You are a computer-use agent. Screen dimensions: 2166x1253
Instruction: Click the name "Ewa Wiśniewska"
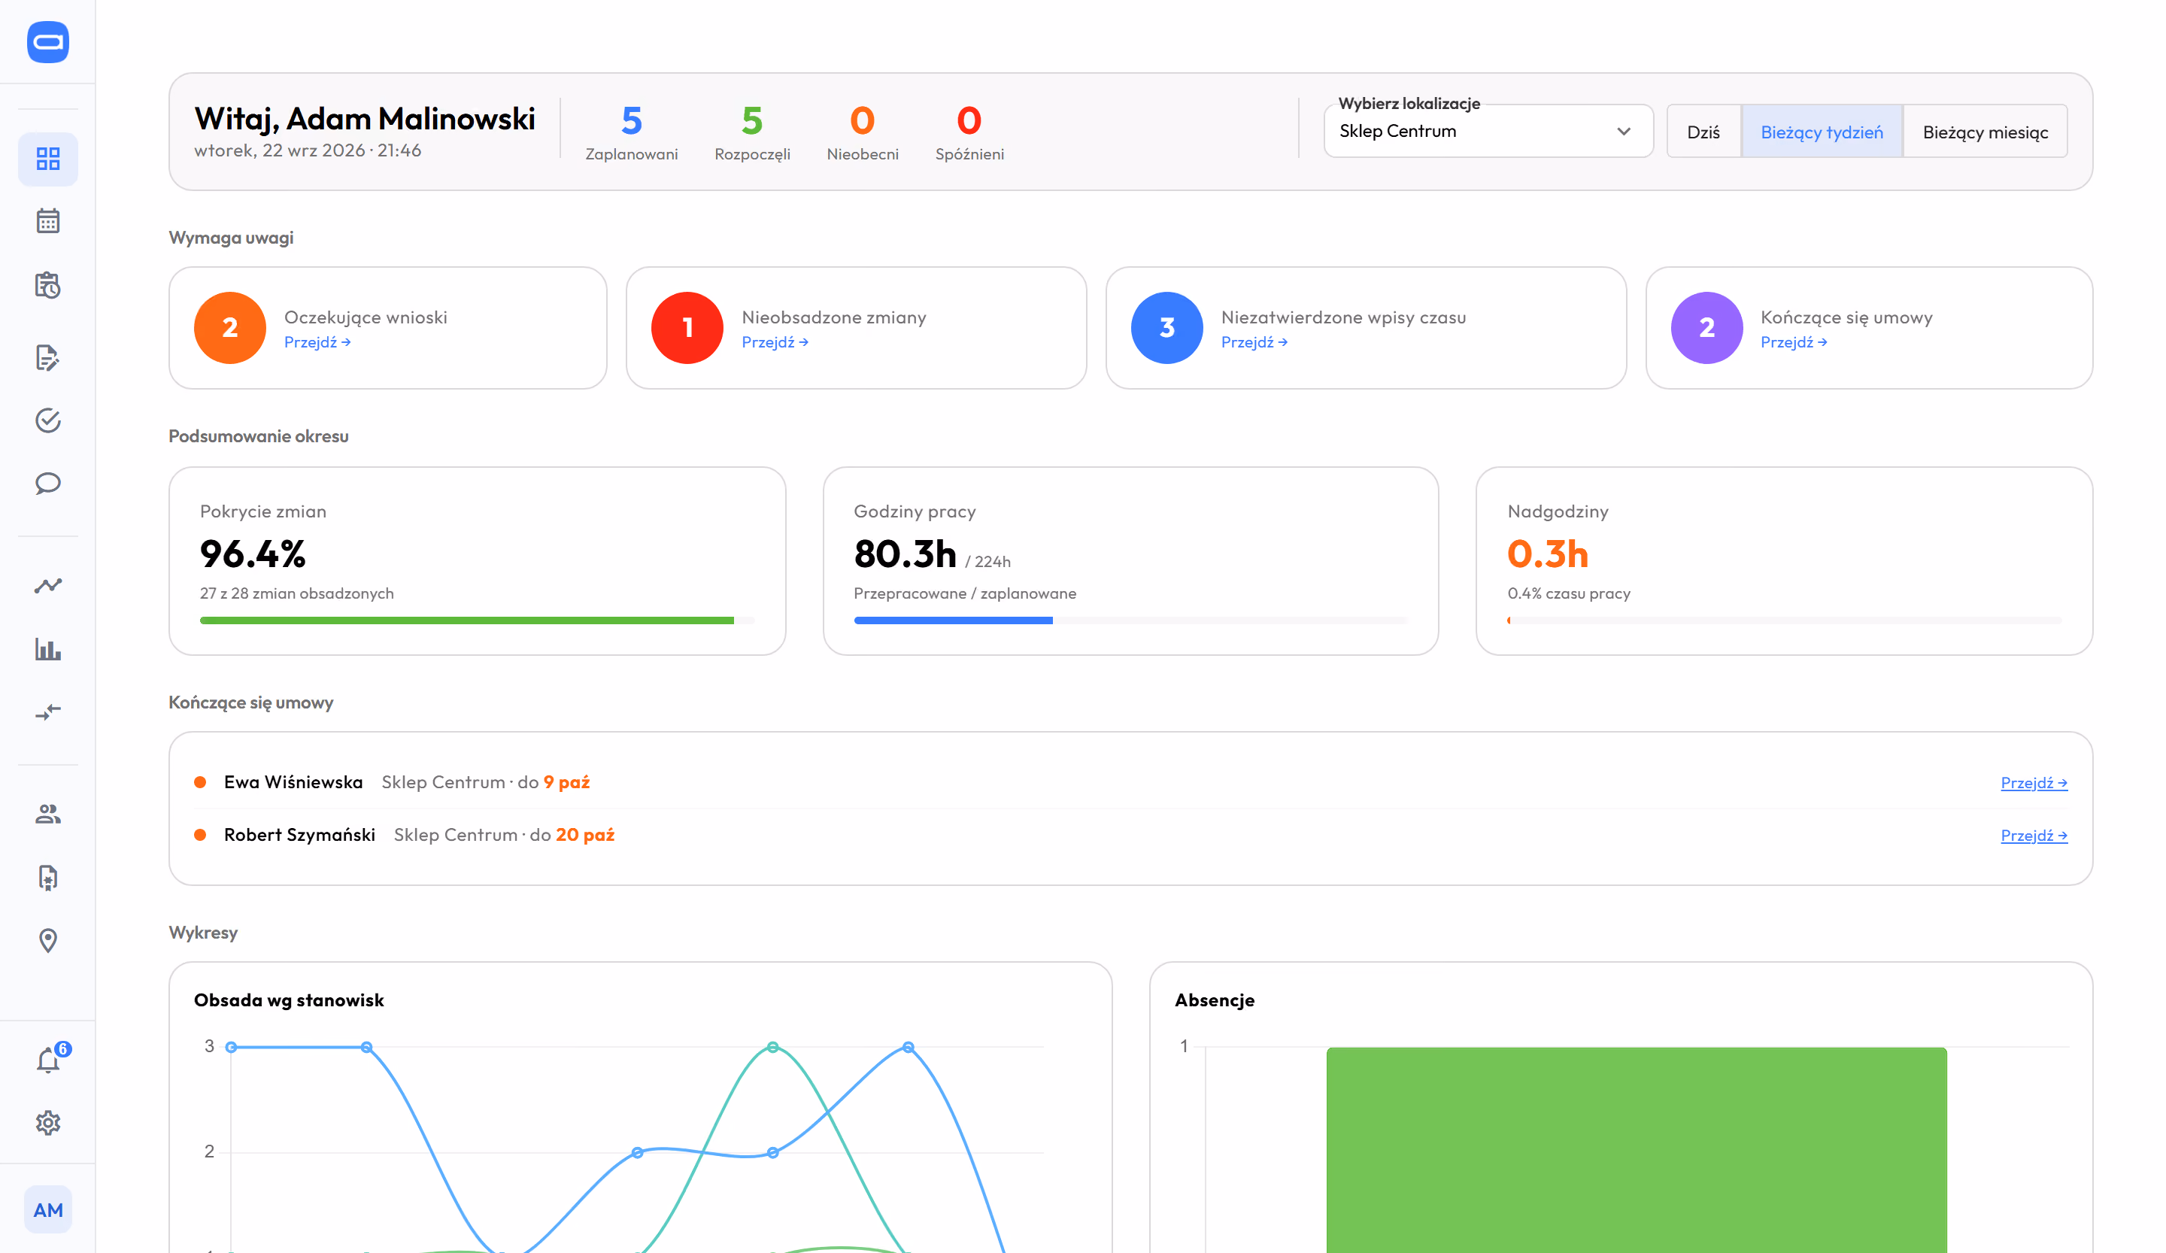pos(293,782)
